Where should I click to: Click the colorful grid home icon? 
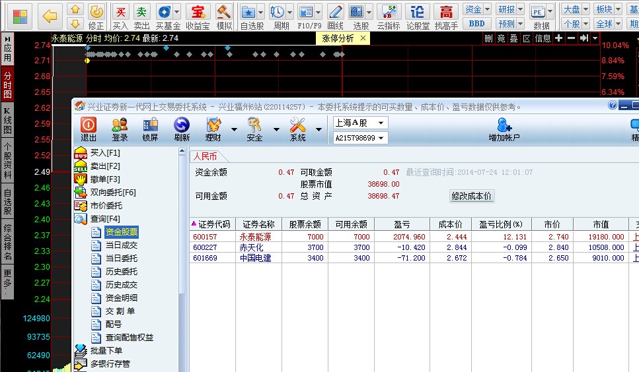coord(20,16)
